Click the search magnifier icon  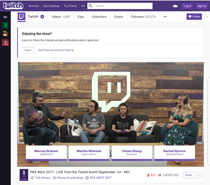[x=90, y=6]
